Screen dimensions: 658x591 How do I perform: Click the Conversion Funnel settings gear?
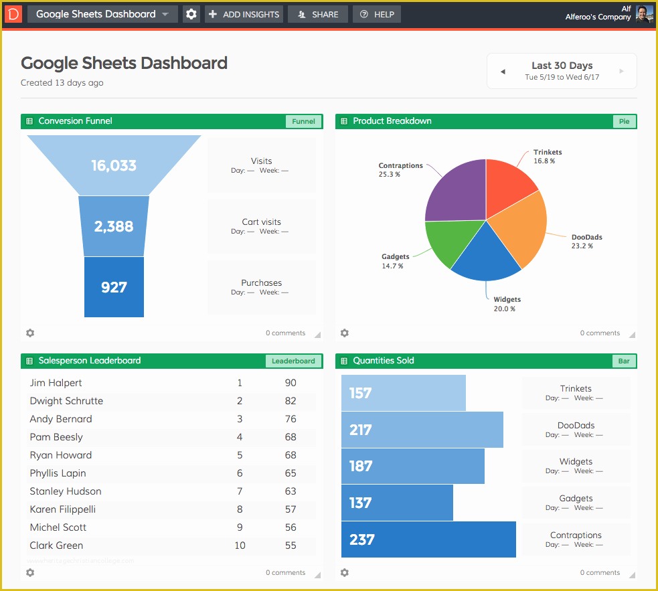tap(29, 333)
